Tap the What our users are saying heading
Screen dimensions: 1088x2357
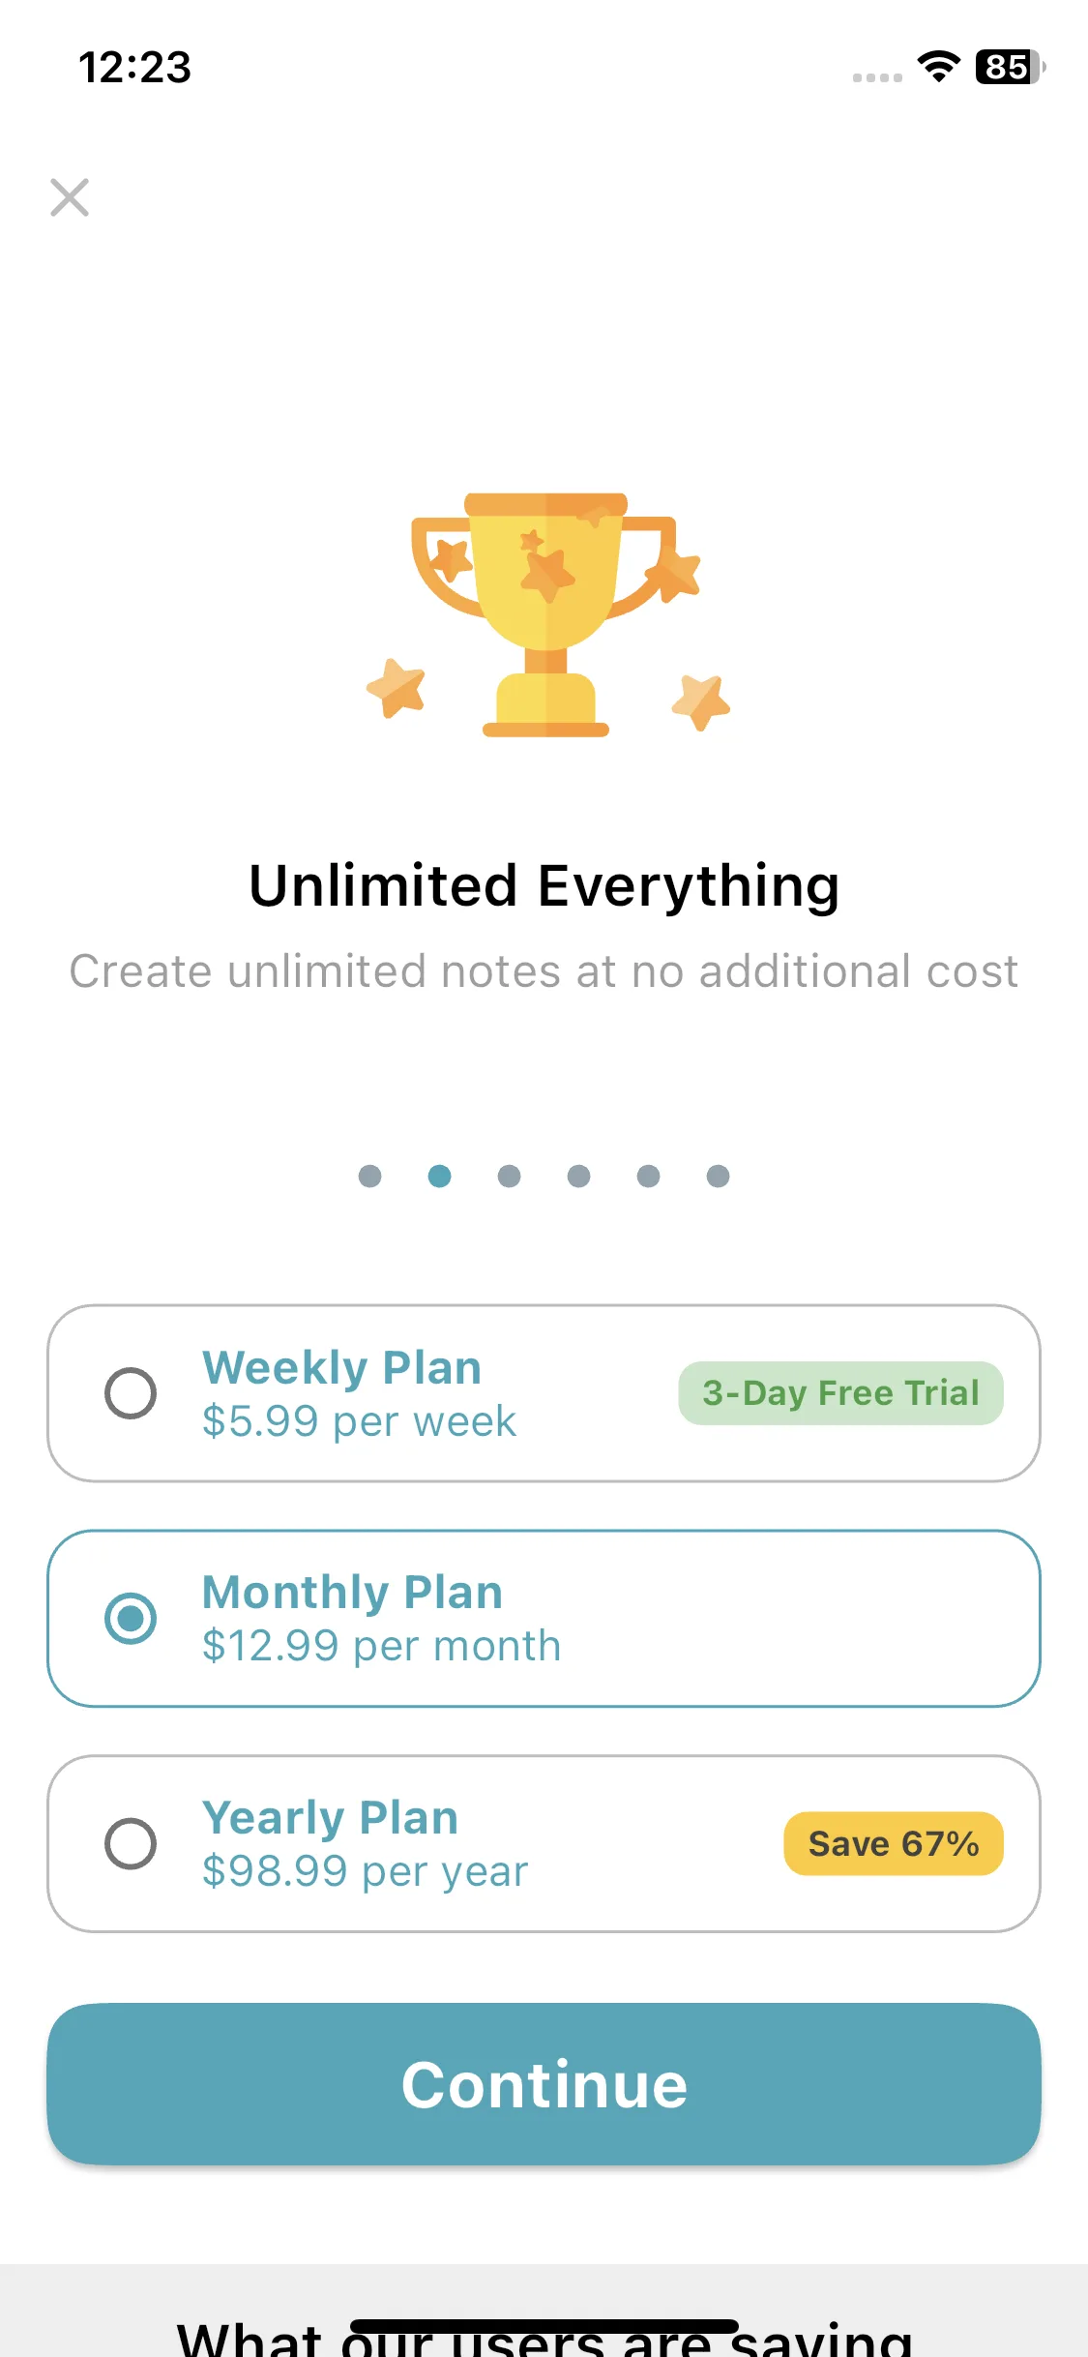pyautogui.click(x=544, y=2338)
